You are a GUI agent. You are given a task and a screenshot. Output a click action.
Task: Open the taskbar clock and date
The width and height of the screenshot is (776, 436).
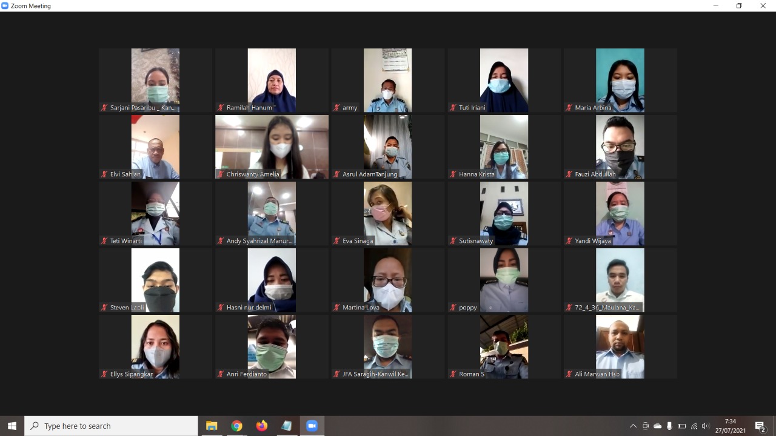[x=730, y=426]
